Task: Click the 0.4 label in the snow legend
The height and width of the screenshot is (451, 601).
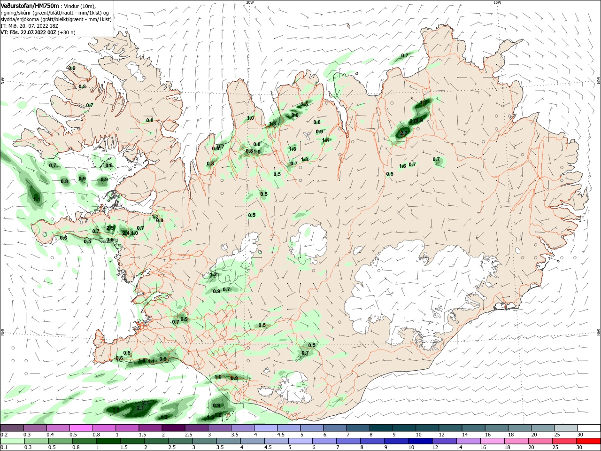Action: pyautogui.click(x=50, y=435)
